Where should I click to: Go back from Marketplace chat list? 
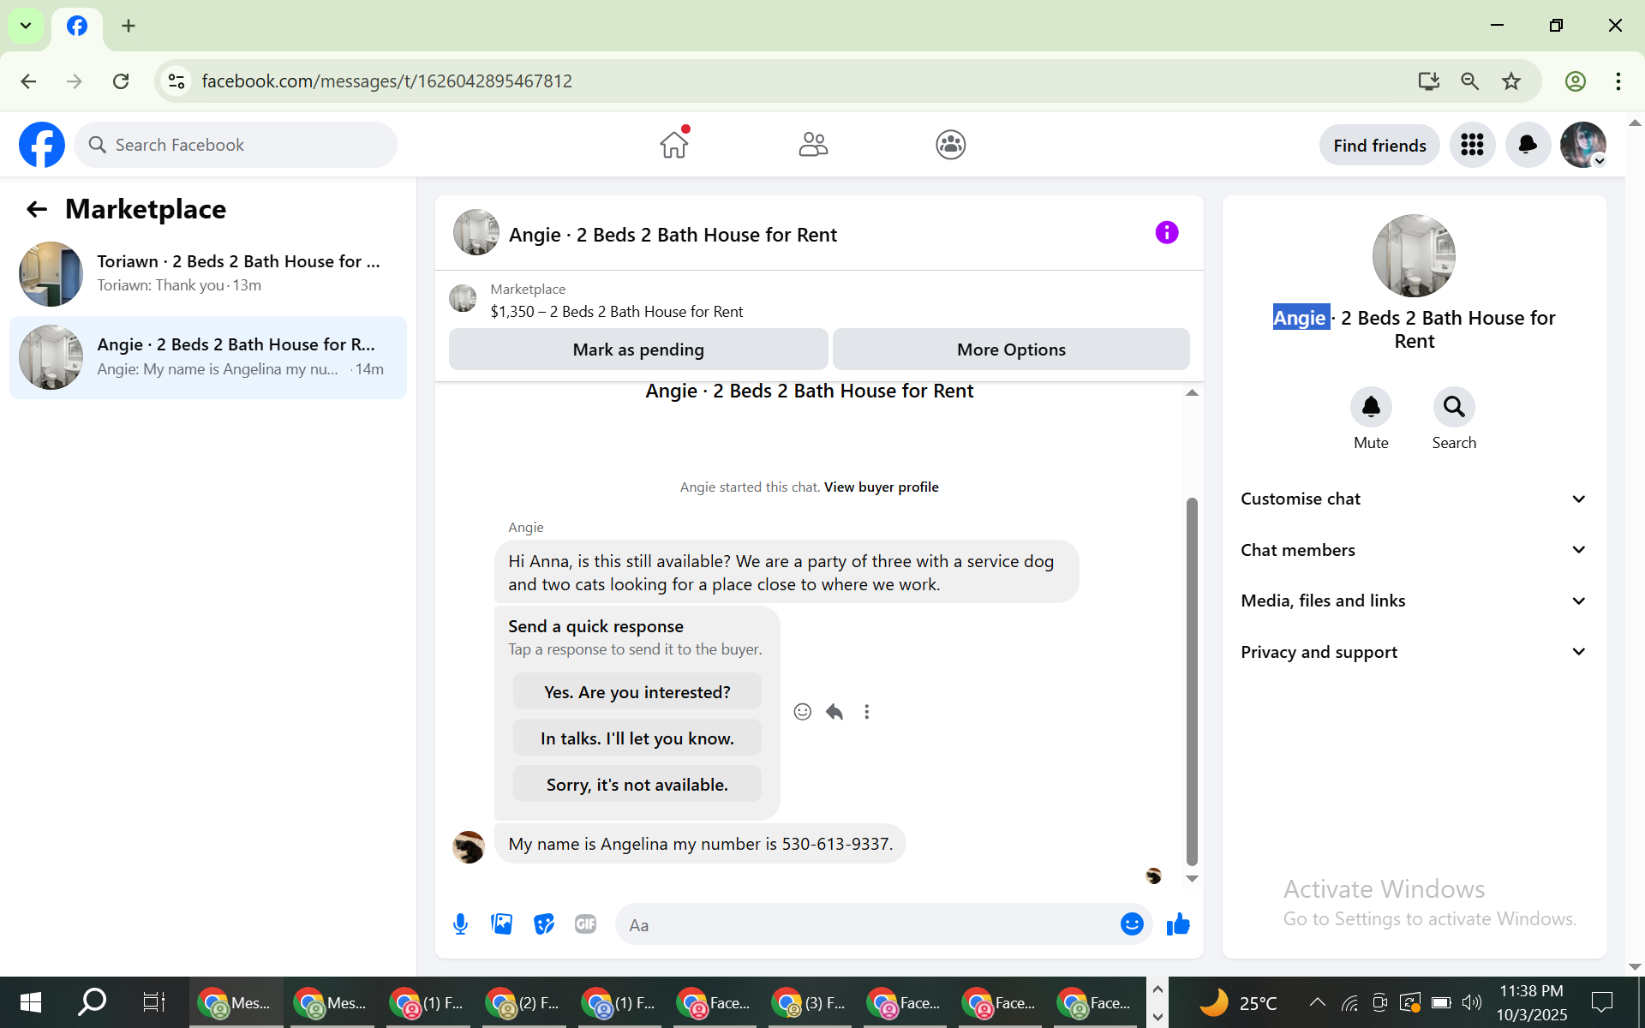point(36,209)
